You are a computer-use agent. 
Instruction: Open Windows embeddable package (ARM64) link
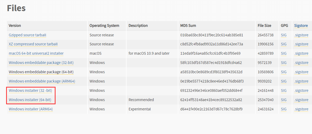pyautogui.click(x=42, y=81)
